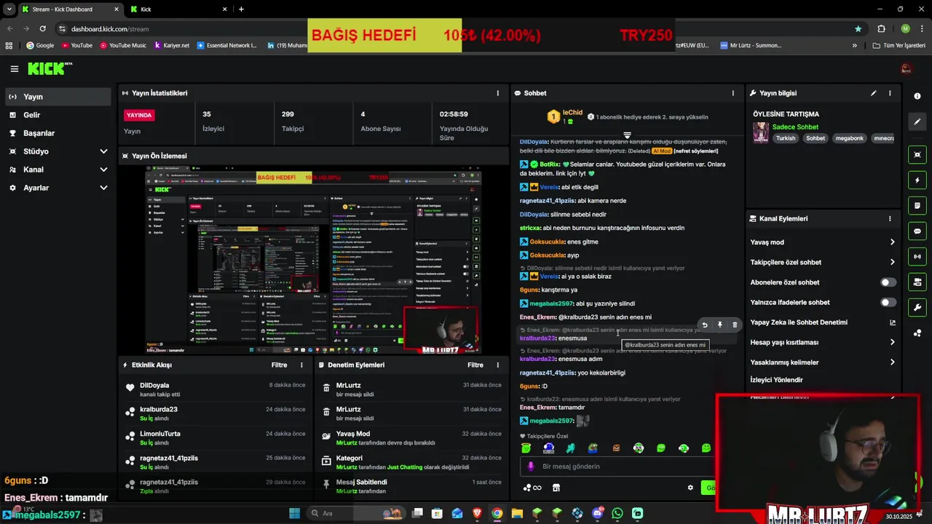932x524 pixels.
Task: Open Discord from the taskbar
Action: pos(598,513)
